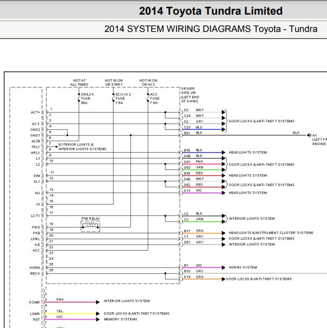The height and width of the screenshot is (328, 327).
Task: Click the D2 GRY connector label
Action: 194,121
